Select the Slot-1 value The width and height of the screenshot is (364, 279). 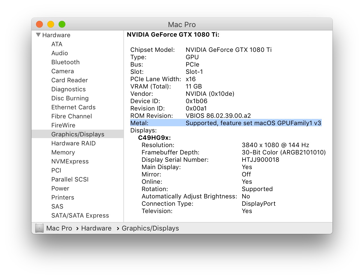point(194,72)
